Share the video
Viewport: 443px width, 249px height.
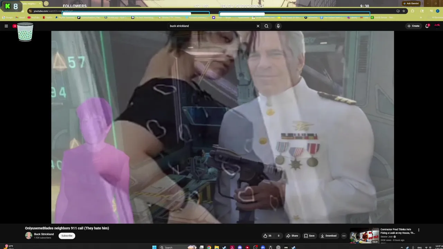pos(292,236)
